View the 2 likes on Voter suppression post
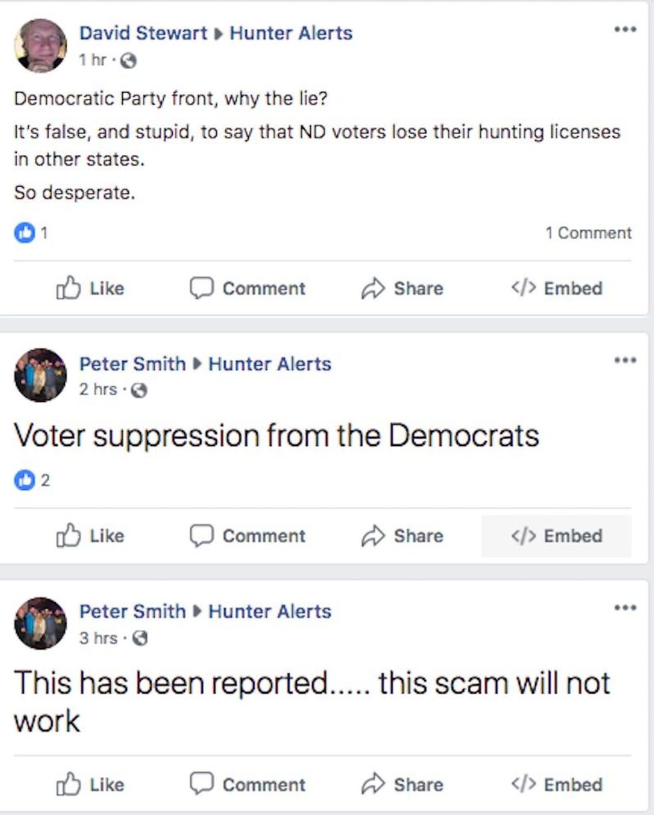 pyautogui.click(x=31, y=481)
